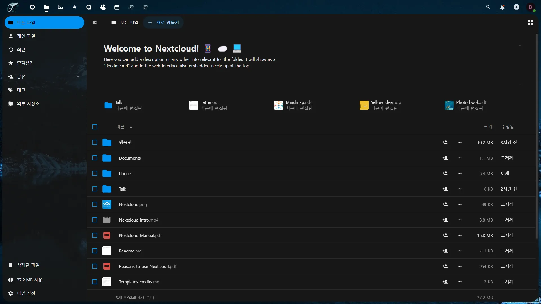Check the checkbox for the Photos folder
541x304 pixels.
94,173
